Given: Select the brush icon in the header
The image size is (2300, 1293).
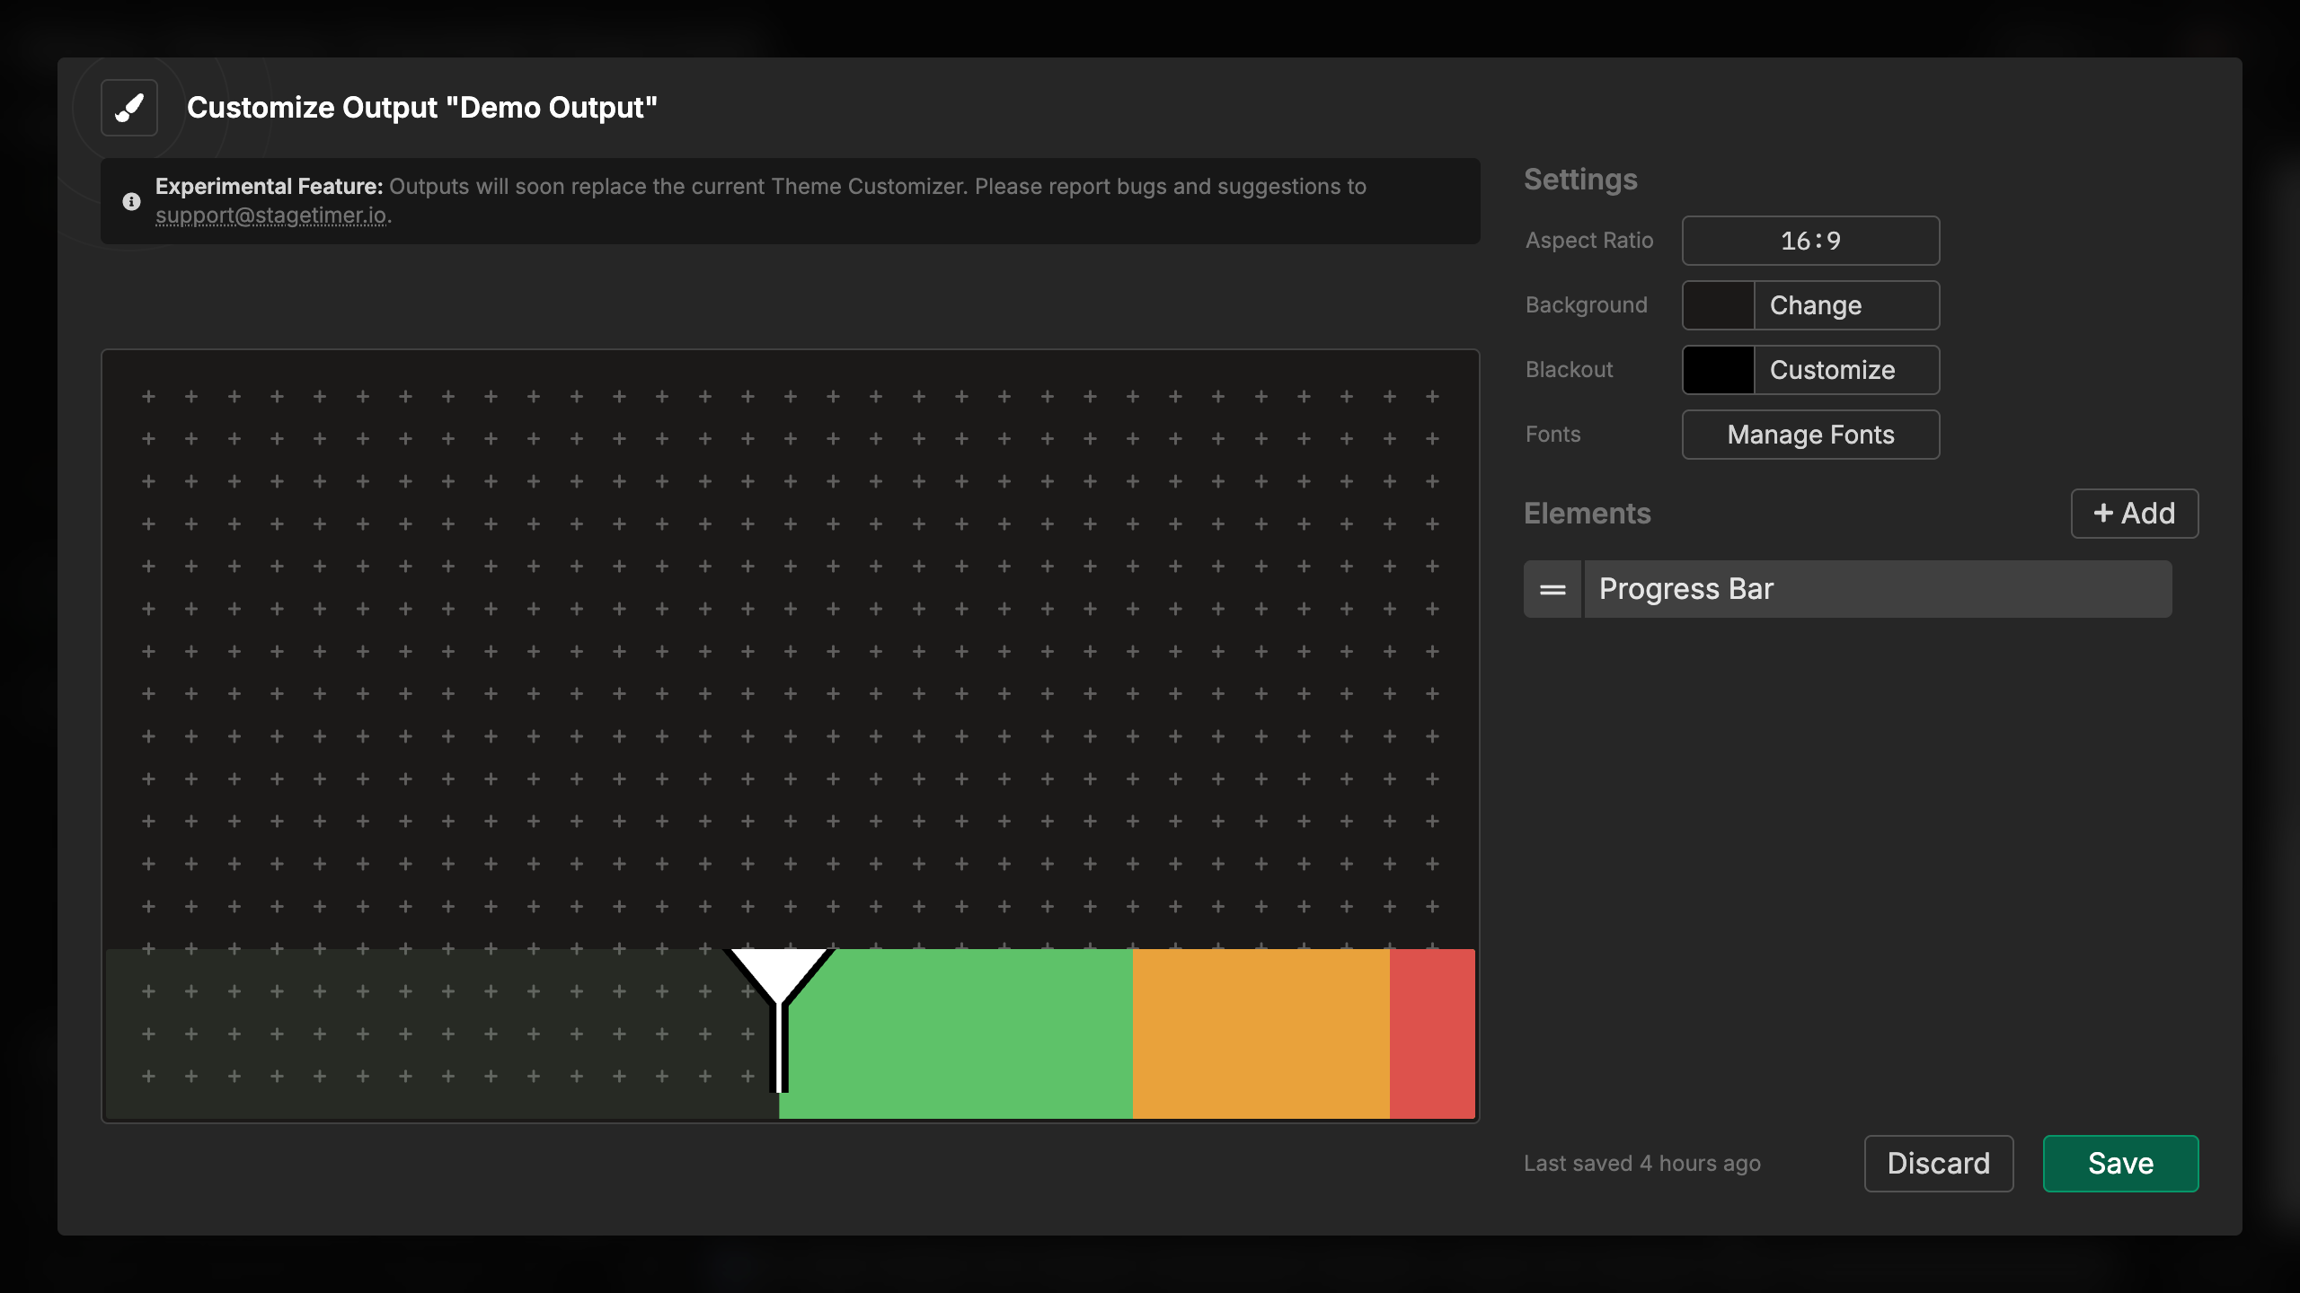Looking at the screenshot, I should click(x=128, y=108).
